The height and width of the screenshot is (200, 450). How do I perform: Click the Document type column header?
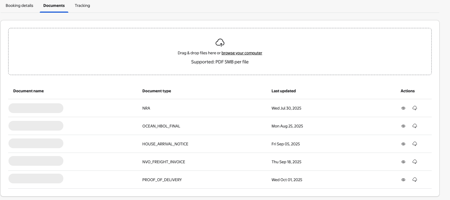[157, 91]
